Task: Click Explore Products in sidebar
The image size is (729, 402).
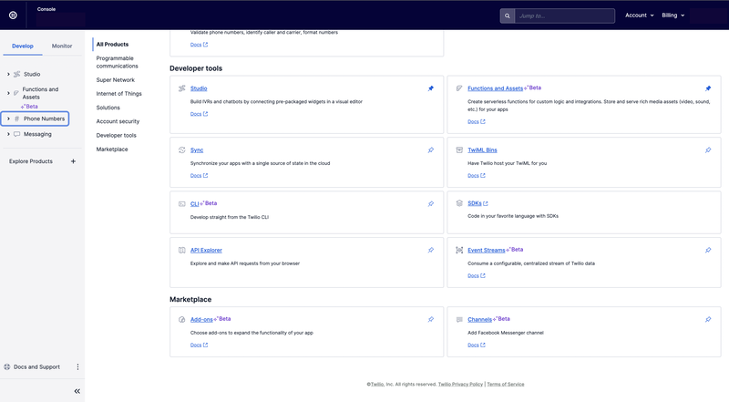Action: (31, 161)
